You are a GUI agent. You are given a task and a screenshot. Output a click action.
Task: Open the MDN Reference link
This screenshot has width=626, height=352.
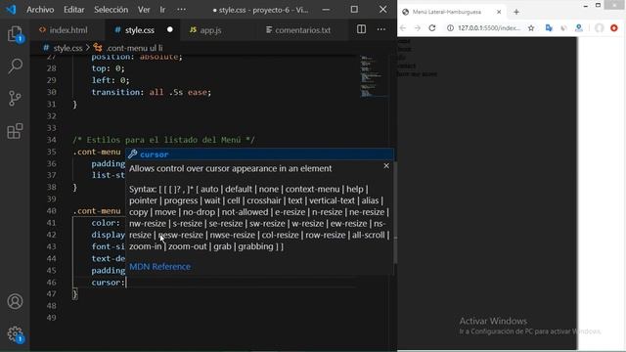click(x=159, y=266)
